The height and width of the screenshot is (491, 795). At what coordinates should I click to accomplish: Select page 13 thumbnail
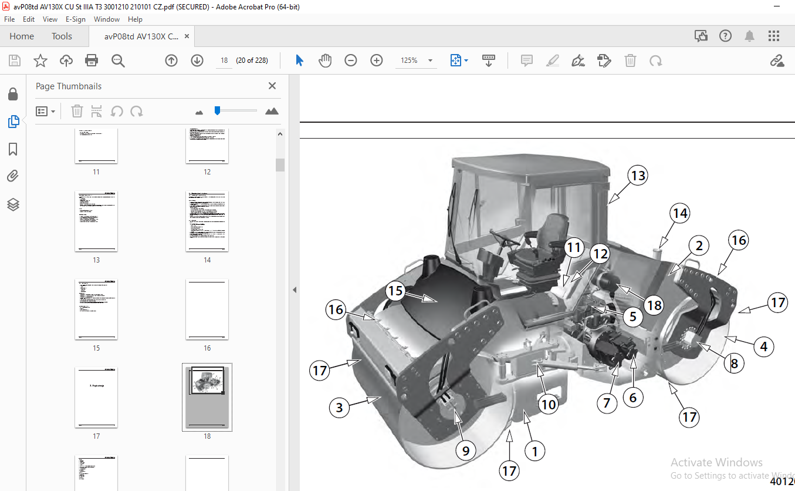tap(96, 221)
